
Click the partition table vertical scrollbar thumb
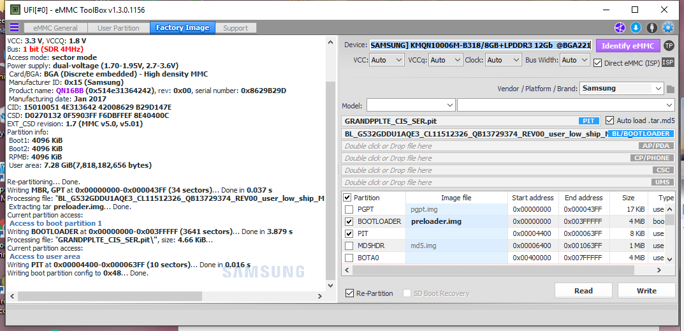pos(671,219)
